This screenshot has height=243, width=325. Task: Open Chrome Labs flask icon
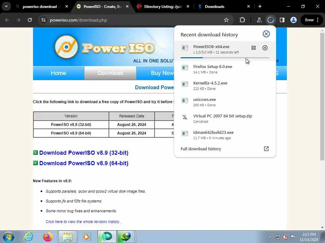[259, 20]
